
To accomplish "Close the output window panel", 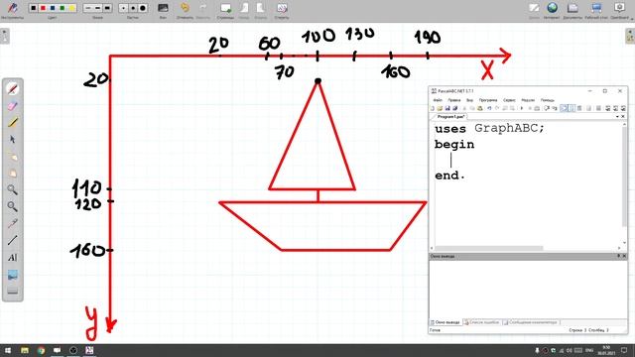I will pyautogui.click(x=624, y=256).
